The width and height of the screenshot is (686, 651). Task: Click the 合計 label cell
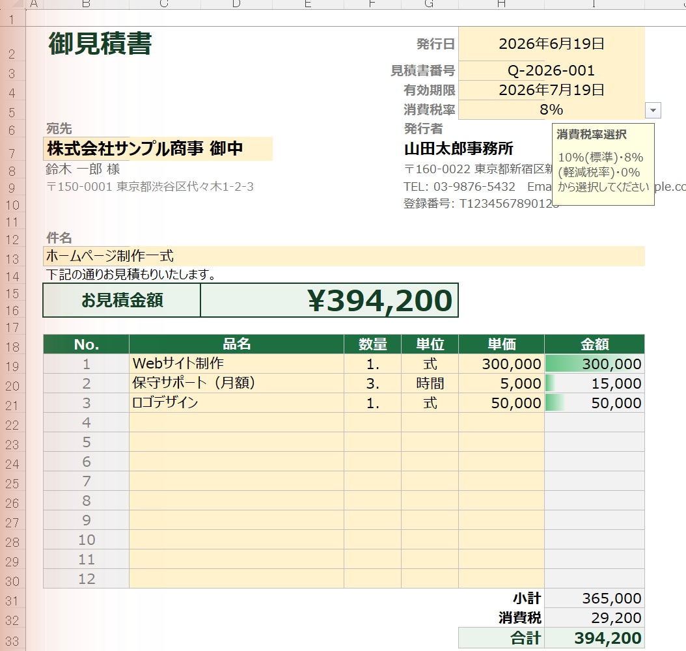[501, 638]
